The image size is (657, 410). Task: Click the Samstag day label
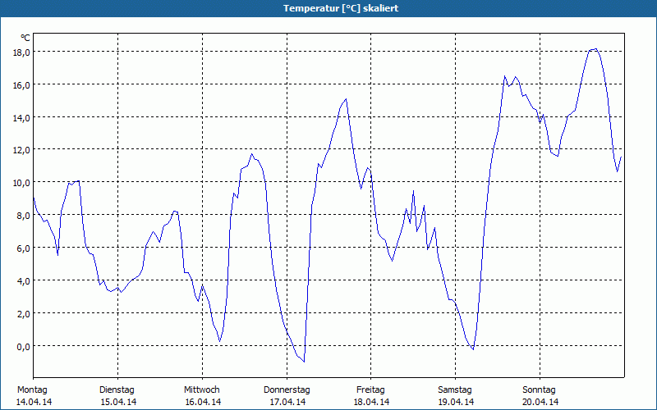455,390
